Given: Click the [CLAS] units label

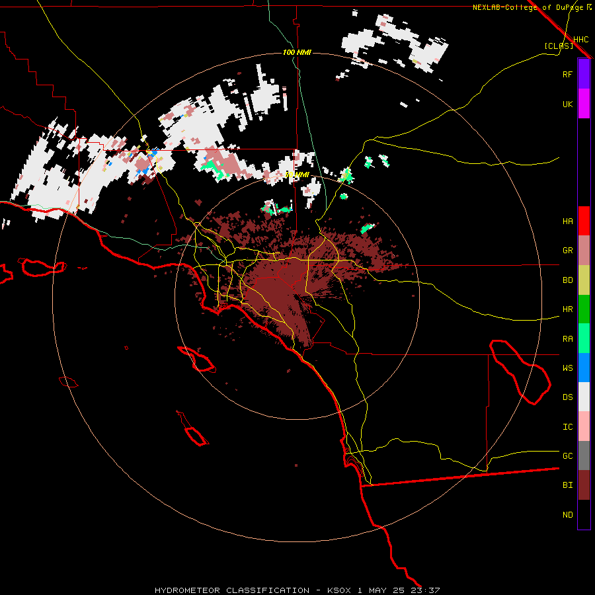Looking at the screenshot, I should click(x=559, y=46).
